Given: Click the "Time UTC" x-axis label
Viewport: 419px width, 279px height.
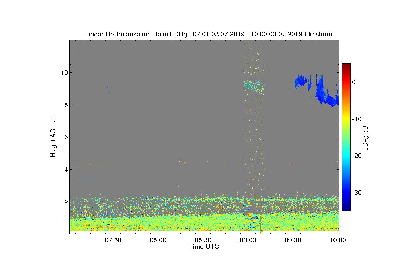Looking at the screenshot, I should tap(204, 247).
